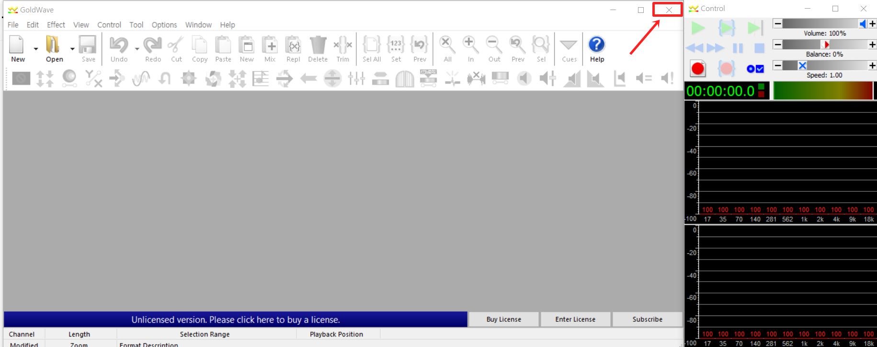Click the Volume slider track

pos(825,23)
